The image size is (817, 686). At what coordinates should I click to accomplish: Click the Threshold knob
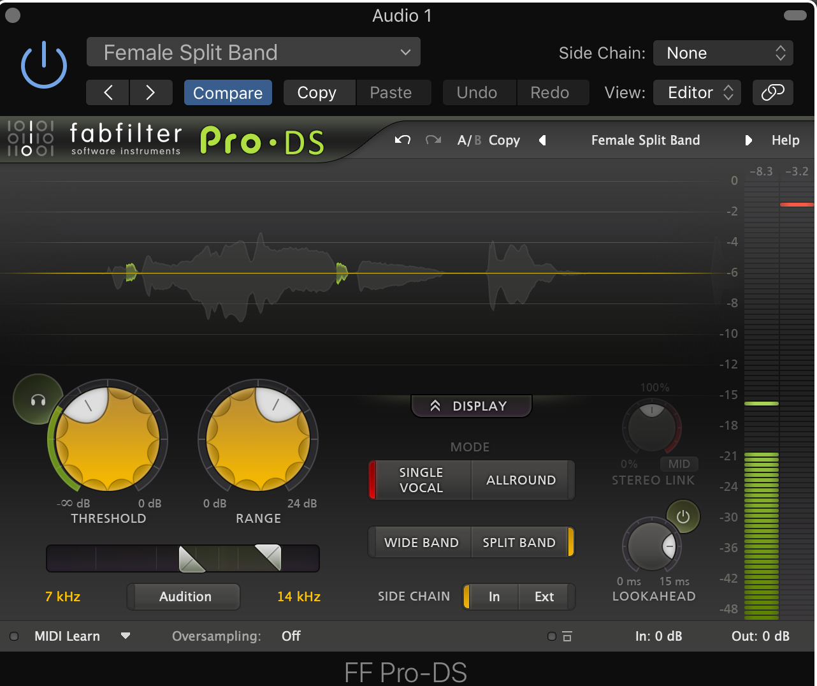pyautogui.click(x=107, y=440)
